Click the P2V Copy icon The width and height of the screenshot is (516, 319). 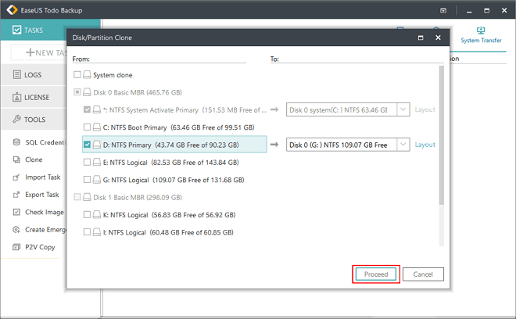click(16, 247)
